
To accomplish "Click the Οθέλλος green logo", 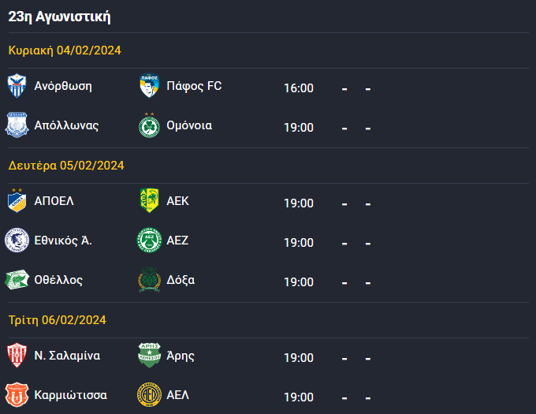I will tap(17, 280).
